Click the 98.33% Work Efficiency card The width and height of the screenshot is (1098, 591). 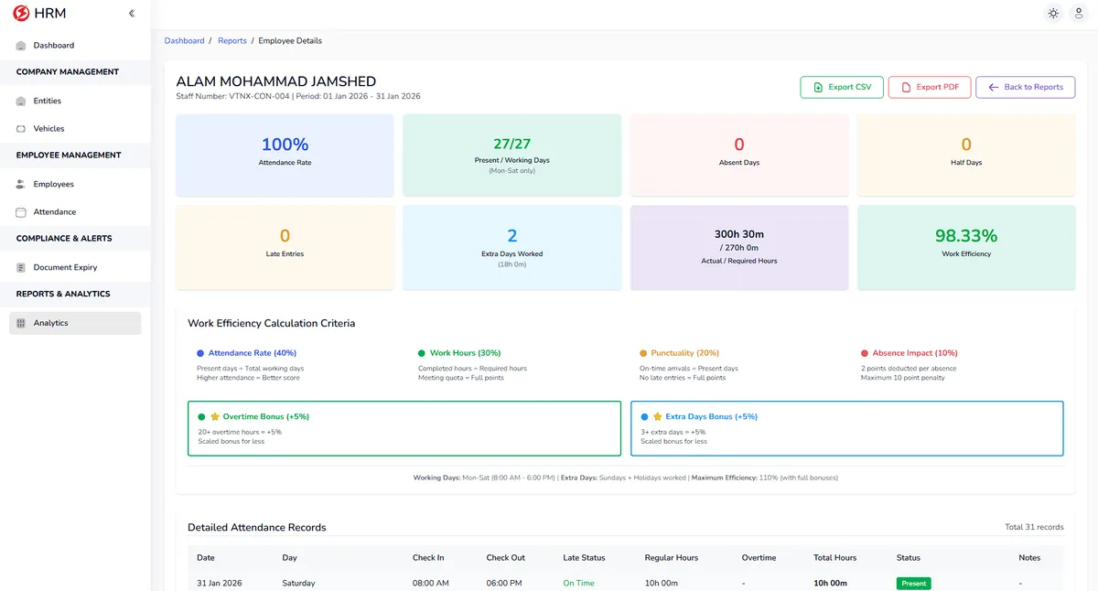[x=966, y=247]
